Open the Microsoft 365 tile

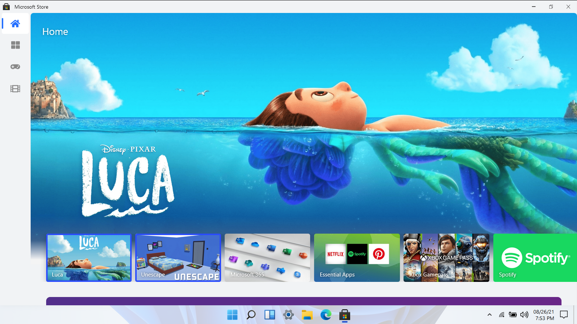(267, 258)
